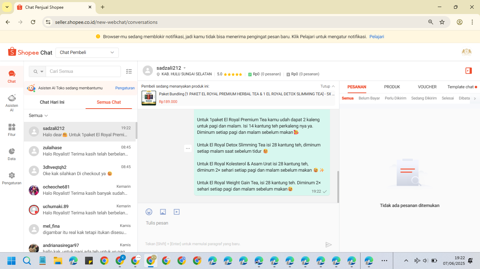Click the taskbar volume icon

[425, 261]
